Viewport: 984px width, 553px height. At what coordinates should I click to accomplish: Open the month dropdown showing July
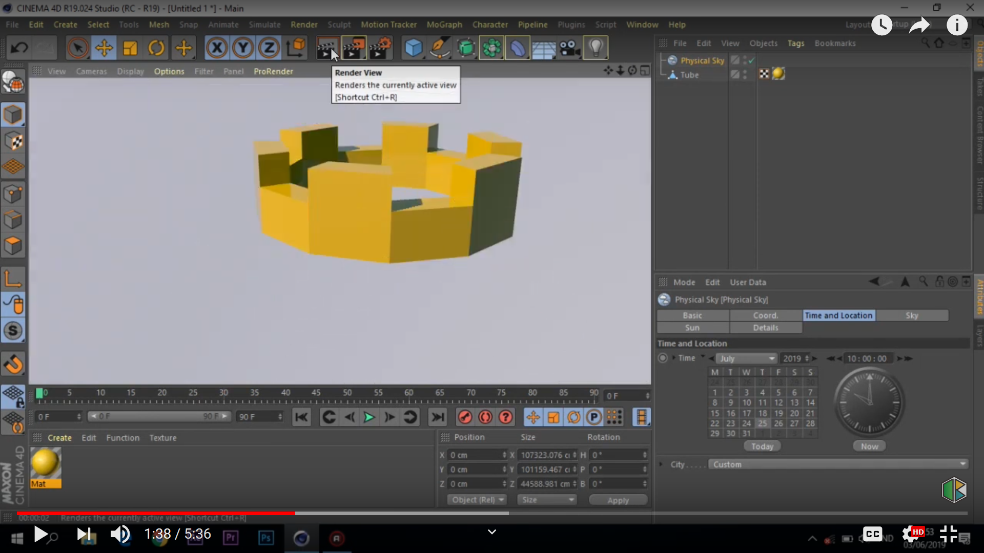coord(746,358)
